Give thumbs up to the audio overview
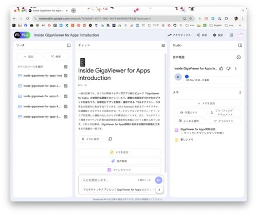The width and height of the screenshot is (257, 215). click(x=222, y=68)
